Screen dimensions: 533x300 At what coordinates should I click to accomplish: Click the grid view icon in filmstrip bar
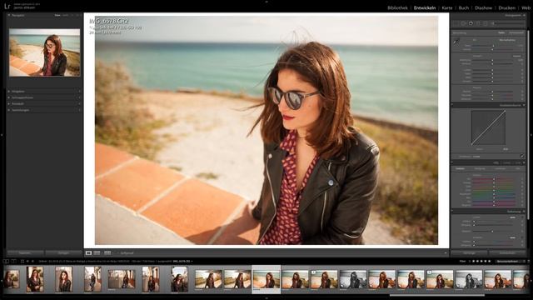tap(22, 261)
